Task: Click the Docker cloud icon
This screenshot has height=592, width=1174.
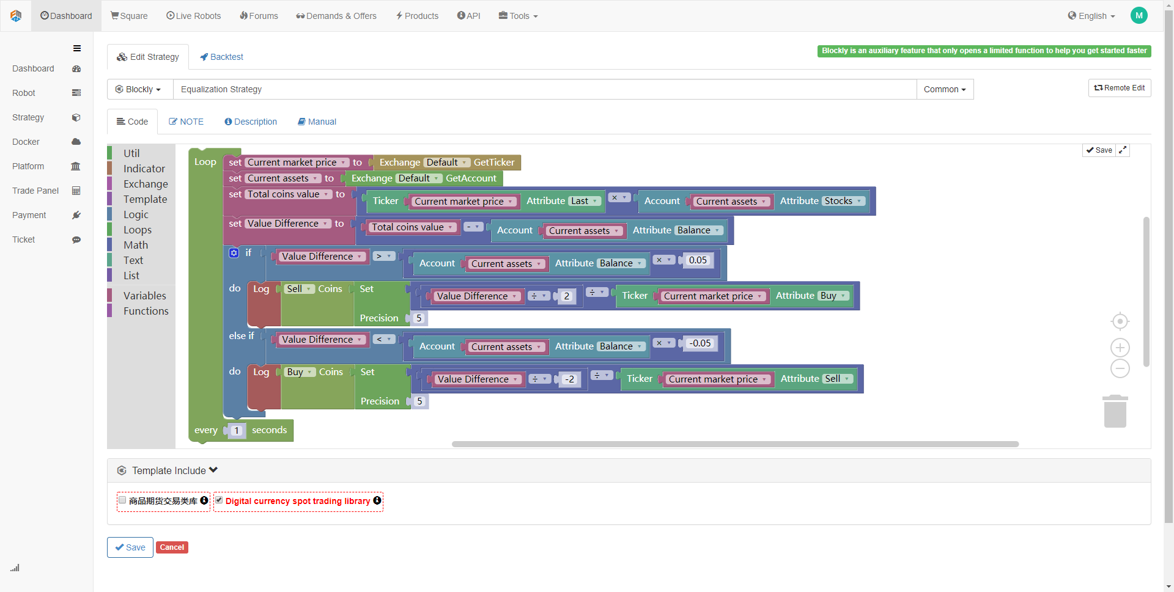Action: click(76, 142)
